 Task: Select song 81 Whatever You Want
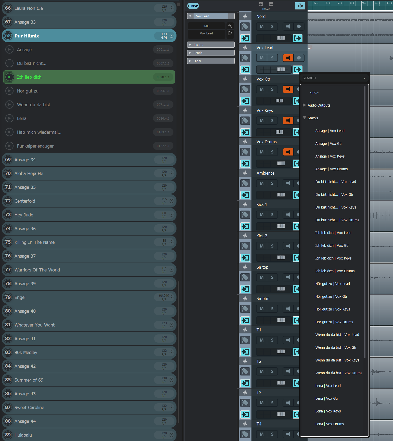(x=89, y=325)
